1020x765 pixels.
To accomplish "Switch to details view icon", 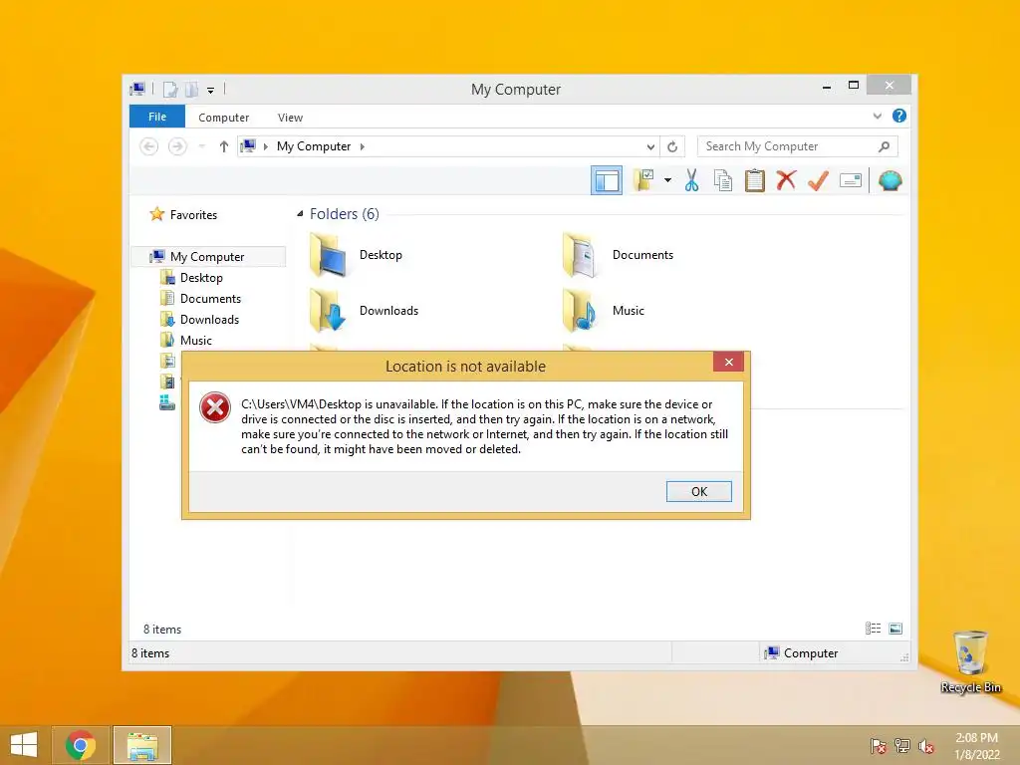I will pos(873,629).
